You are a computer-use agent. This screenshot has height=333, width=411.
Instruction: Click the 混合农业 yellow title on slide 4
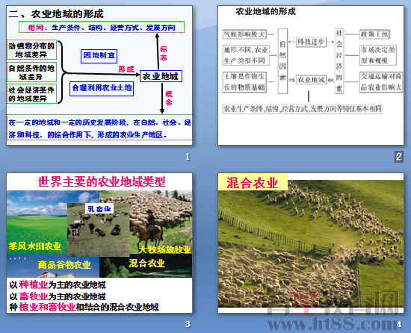(253, 182)
